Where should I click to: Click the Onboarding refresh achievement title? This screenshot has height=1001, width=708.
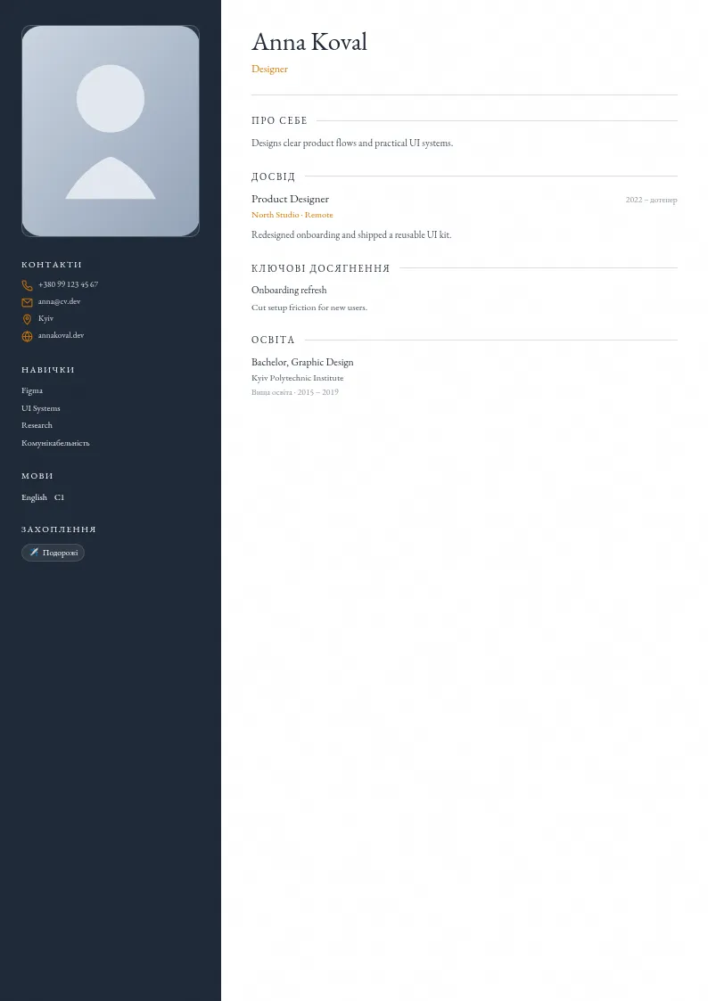coord(289,290)
